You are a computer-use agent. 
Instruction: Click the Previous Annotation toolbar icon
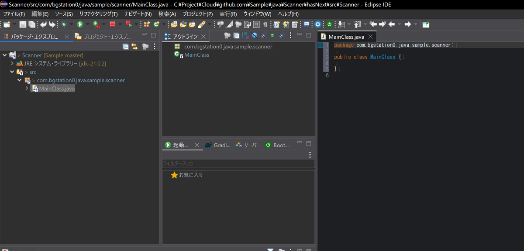(357, 24)
